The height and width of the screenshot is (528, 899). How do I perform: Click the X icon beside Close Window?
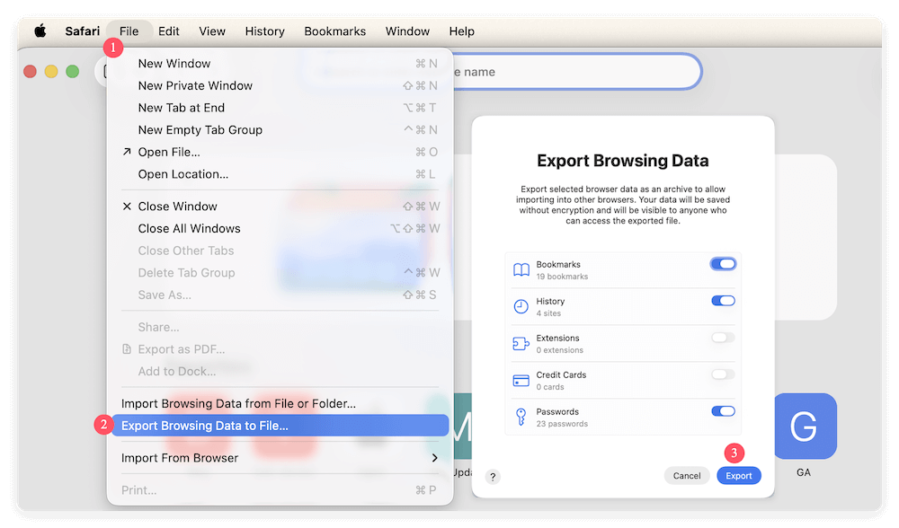tap(127, 206)
